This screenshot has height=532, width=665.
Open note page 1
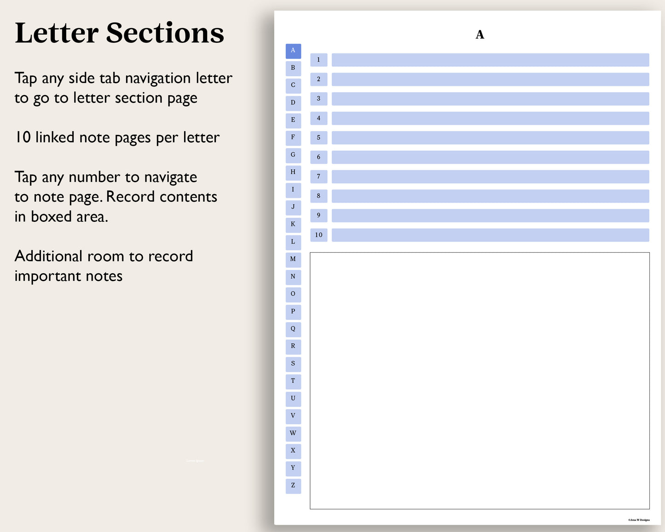coord(318,59)
